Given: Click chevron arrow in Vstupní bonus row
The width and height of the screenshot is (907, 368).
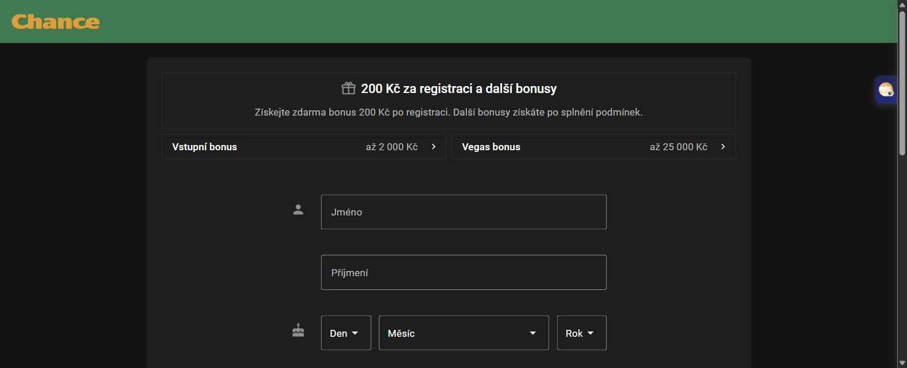Looking at the screenshot, I should point(434,147).
